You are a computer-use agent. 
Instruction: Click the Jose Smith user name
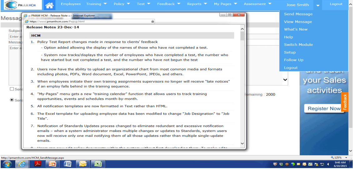coord(297,5)
